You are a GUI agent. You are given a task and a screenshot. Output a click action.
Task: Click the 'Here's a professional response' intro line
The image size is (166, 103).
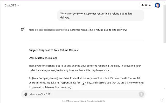click(78, 30)
